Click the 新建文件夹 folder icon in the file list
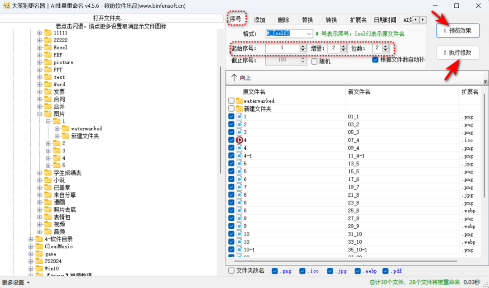Viewport: 489px width, 288px height. click(240, 108)
